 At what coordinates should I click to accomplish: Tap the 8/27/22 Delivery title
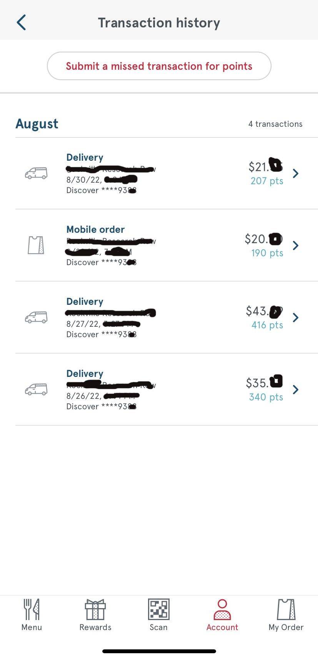(x=85, y=301)
